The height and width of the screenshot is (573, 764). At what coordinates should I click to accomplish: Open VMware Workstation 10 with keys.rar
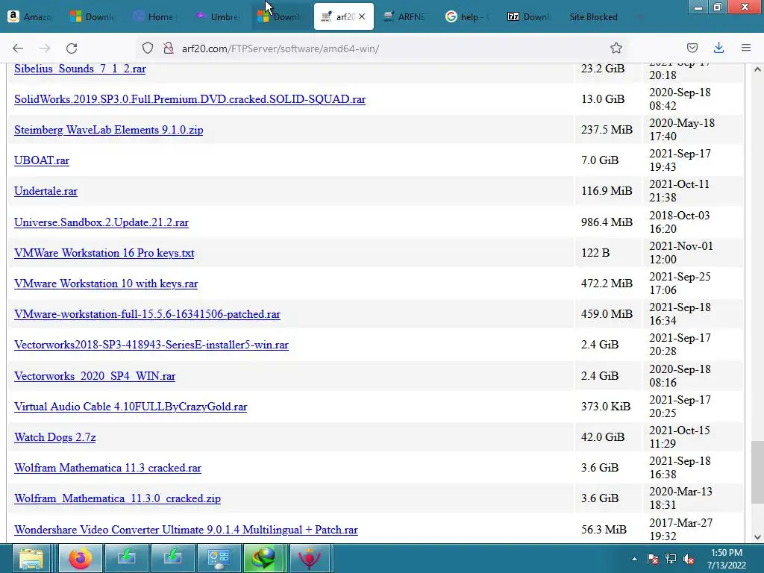(106, 284)
